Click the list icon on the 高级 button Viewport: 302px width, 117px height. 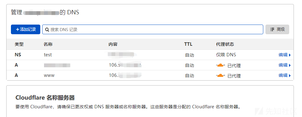pyautogui.click(x=272, y=29)
